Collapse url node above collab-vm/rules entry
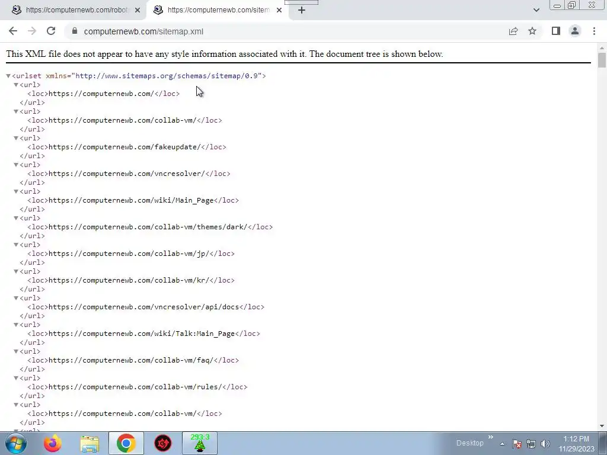Screen dimensions: 607x455 click(16, 379)
